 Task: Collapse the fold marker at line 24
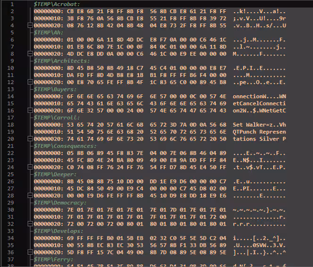click(x=30, y=167)
